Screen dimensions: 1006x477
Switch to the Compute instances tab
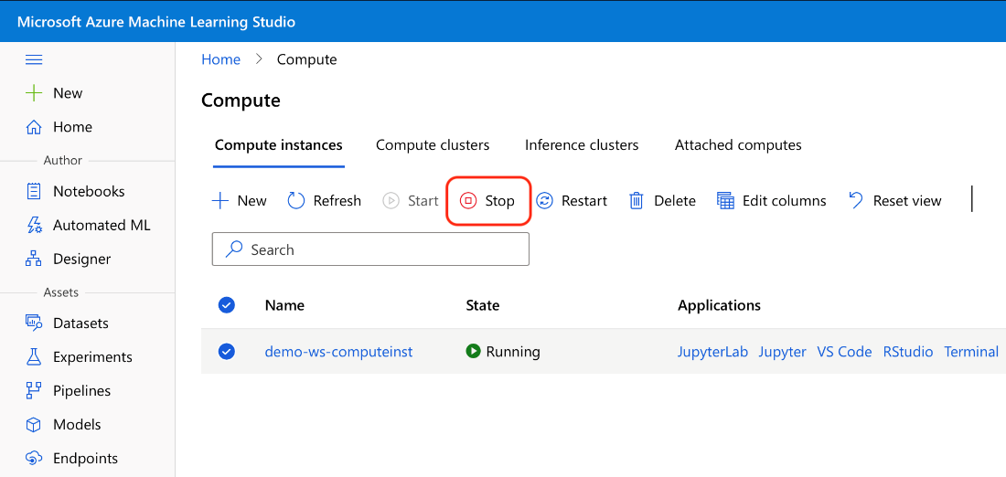pyautogui.click(x=278, y=145)
